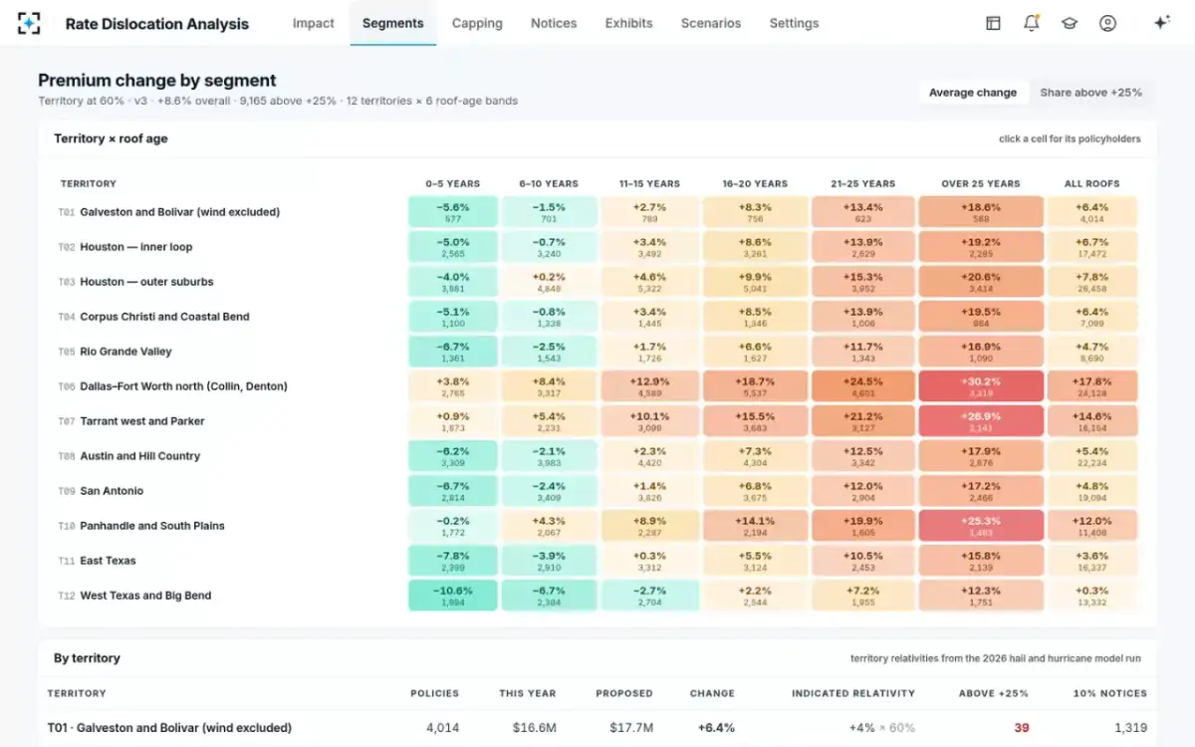
Task: Click T02 Houston — inner loop row label
Action: point(125,247)
